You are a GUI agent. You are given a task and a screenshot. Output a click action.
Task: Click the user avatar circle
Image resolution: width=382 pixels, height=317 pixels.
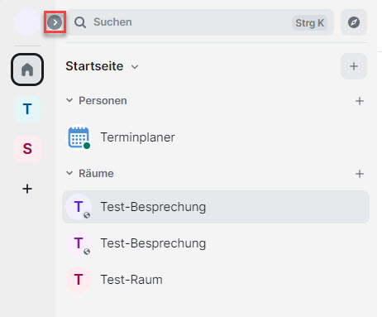[27, 22]
